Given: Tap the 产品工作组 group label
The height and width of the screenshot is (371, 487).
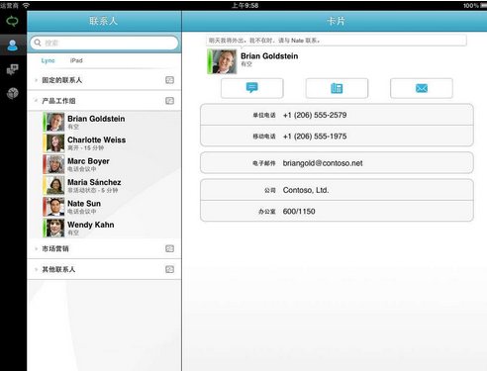Looking at the screenshot, I should pyautogui.click(x=58, y=101).
